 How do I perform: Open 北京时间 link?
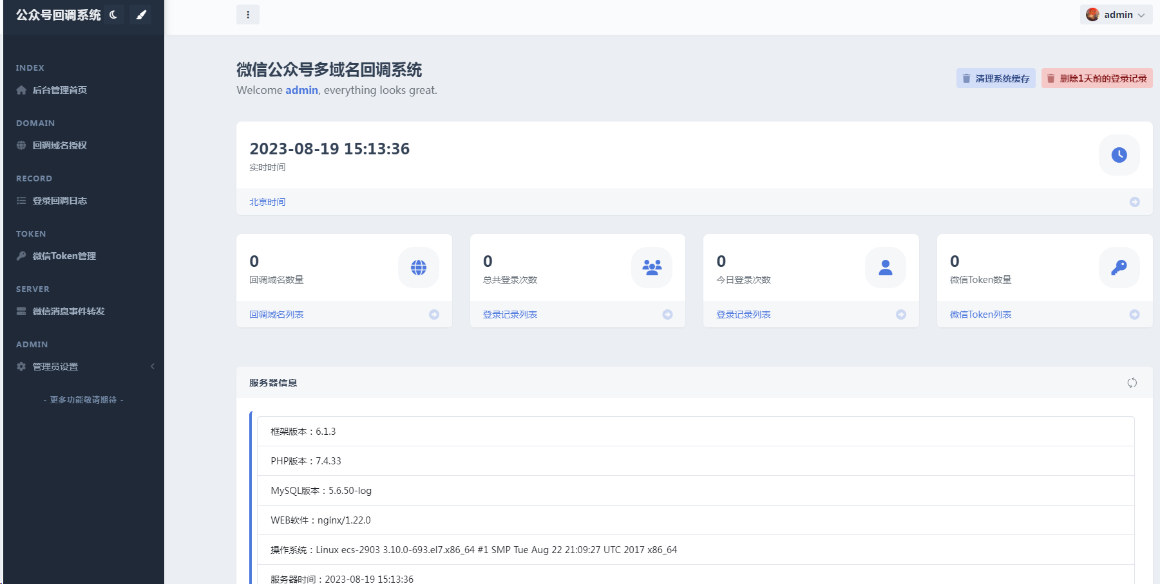[267, 202]
